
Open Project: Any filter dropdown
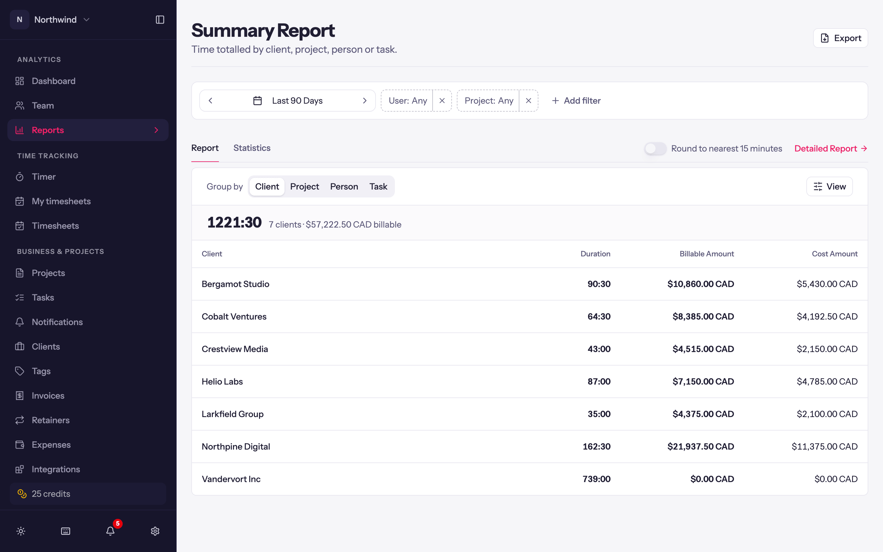click(x=488, y=101)
